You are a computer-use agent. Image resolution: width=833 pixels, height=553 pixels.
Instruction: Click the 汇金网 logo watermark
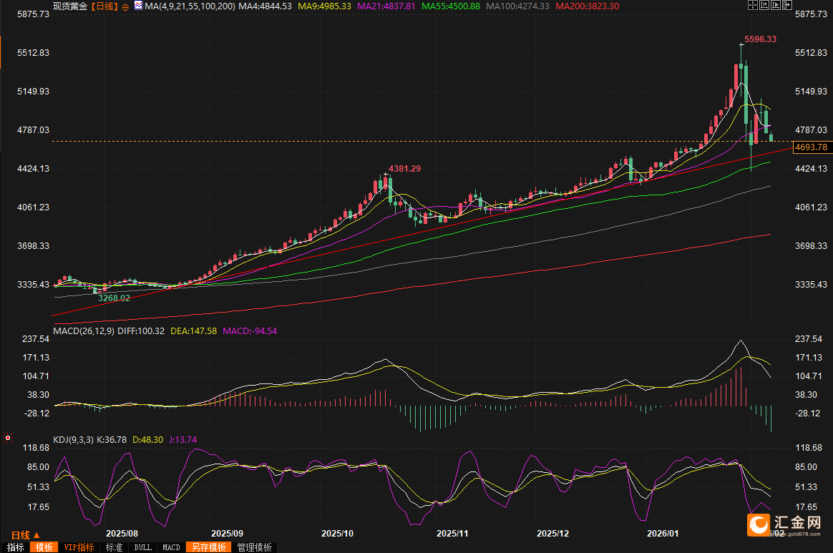coord(783,525)
